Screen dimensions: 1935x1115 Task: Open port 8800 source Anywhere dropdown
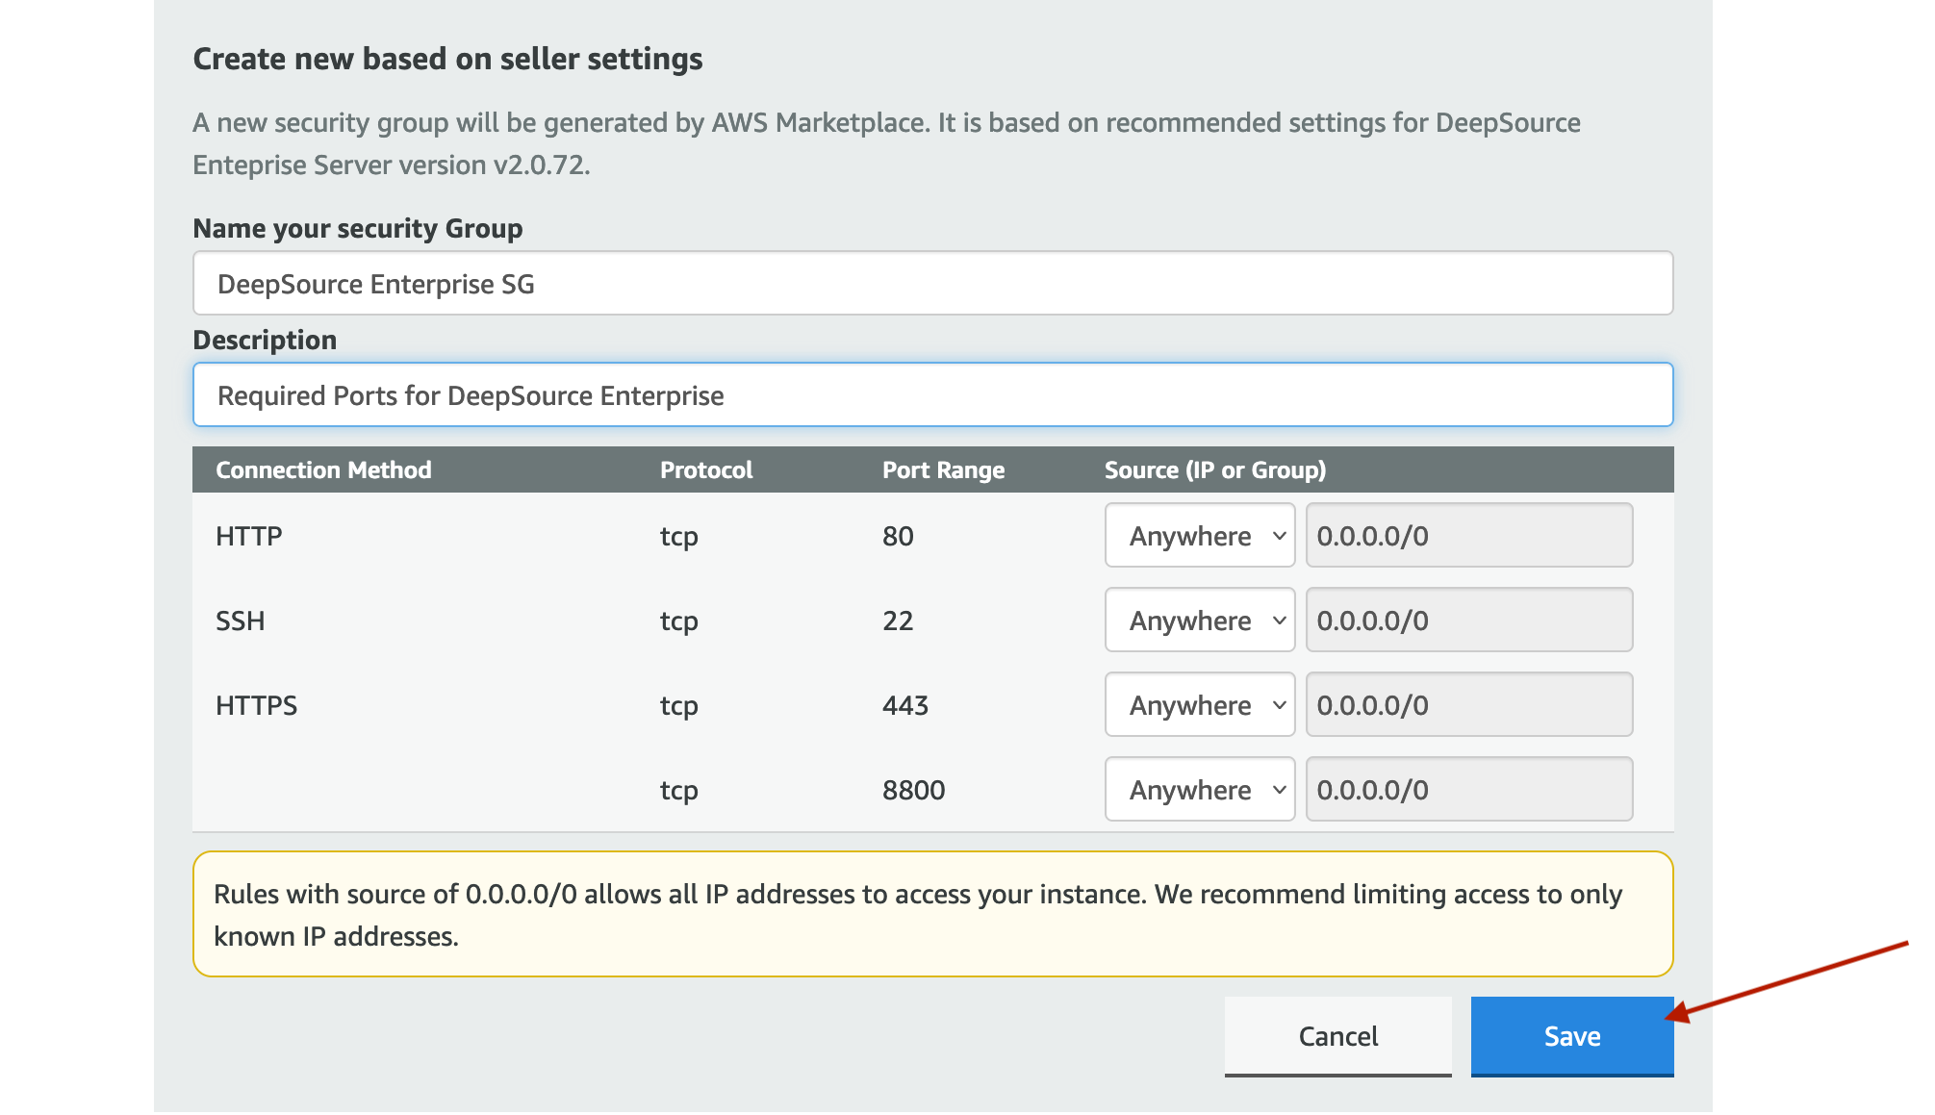(x=1199, y=790)
